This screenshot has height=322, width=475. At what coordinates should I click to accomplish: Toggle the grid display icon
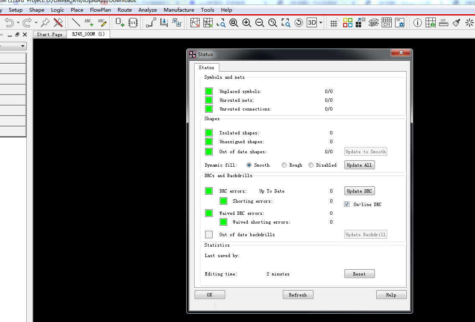tap(334, 23)
